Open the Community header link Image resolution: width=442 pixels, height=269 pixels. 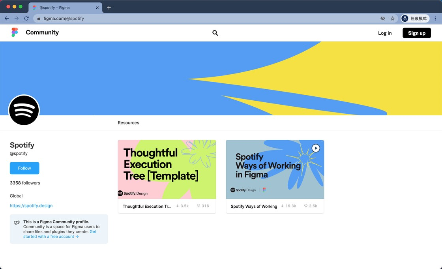pyautogui.click(x=42, y=32)
